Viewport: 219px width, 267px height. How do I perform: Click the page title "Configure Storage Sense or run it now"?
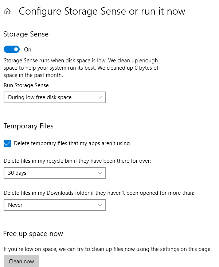(102, 11)
